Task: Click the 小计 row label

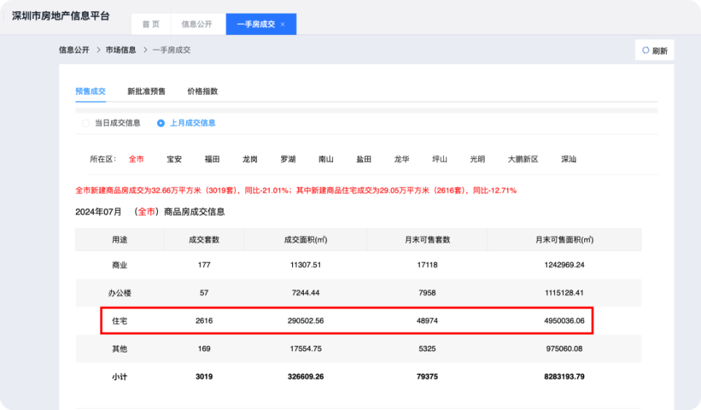Action: coord(120,377)
